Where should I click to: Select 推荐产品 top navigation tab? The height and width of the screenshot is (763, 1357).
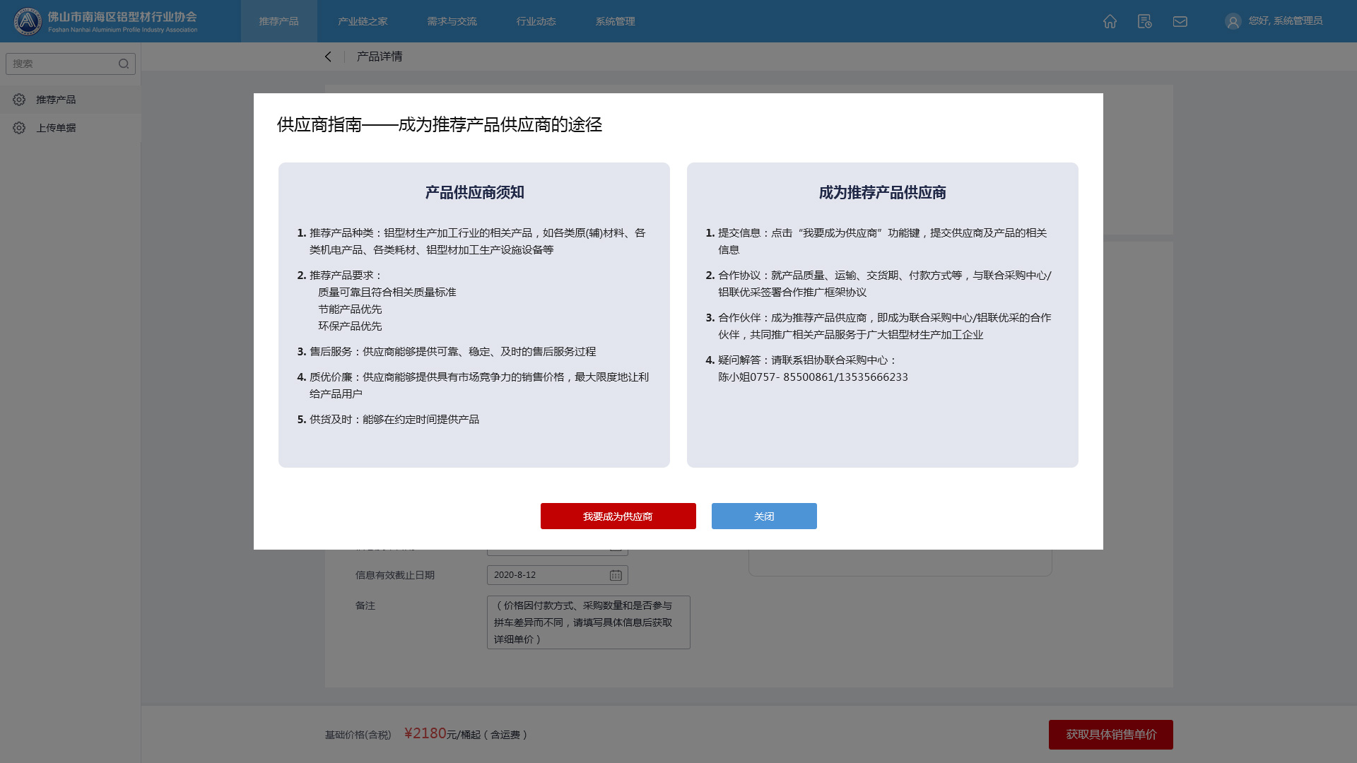[x=278, y=21]
